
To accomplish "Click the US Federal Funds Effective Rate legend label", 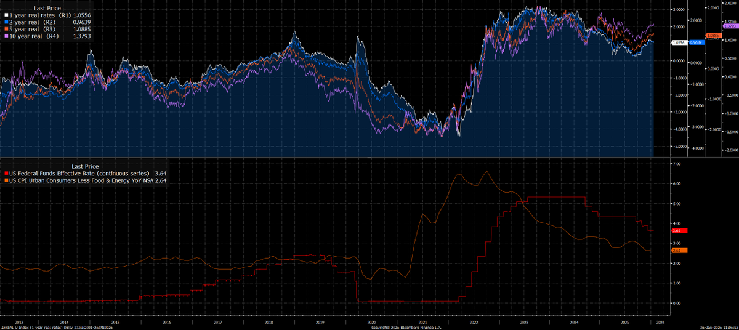I will pos(79,174).
